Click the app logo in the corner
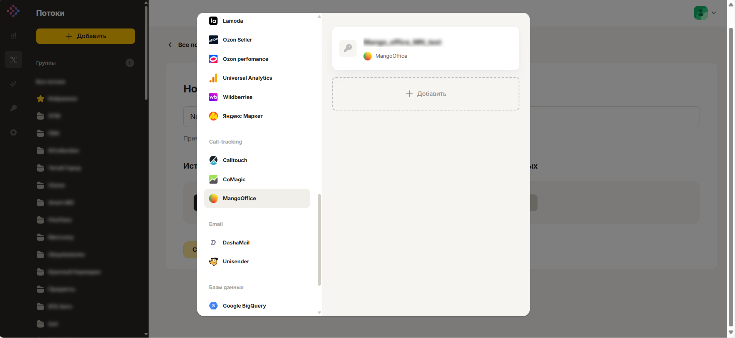735x338 pixels. coord(13,11)
